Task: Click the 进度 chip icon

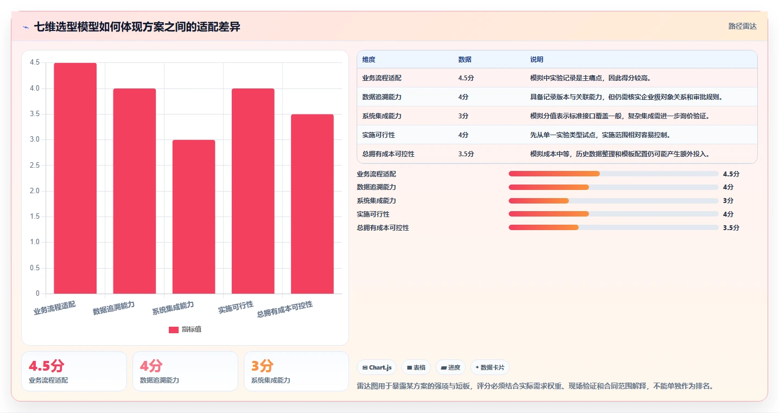Action: coord(444,367)
